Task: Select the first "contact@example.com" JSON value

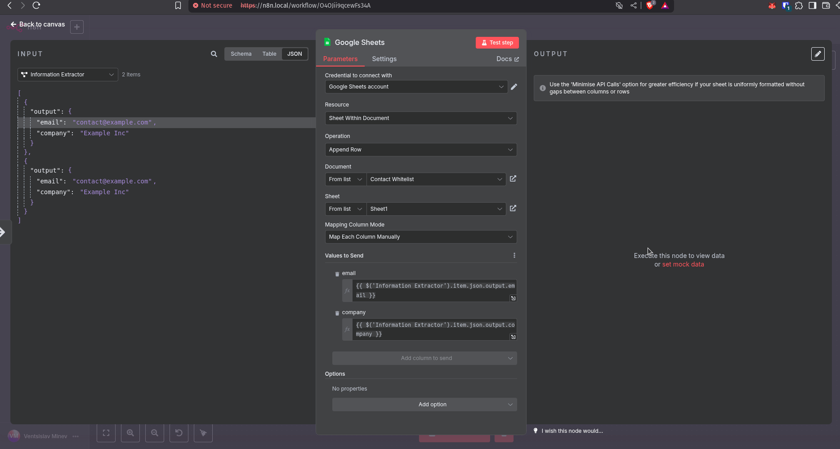Action: point(112,122)
